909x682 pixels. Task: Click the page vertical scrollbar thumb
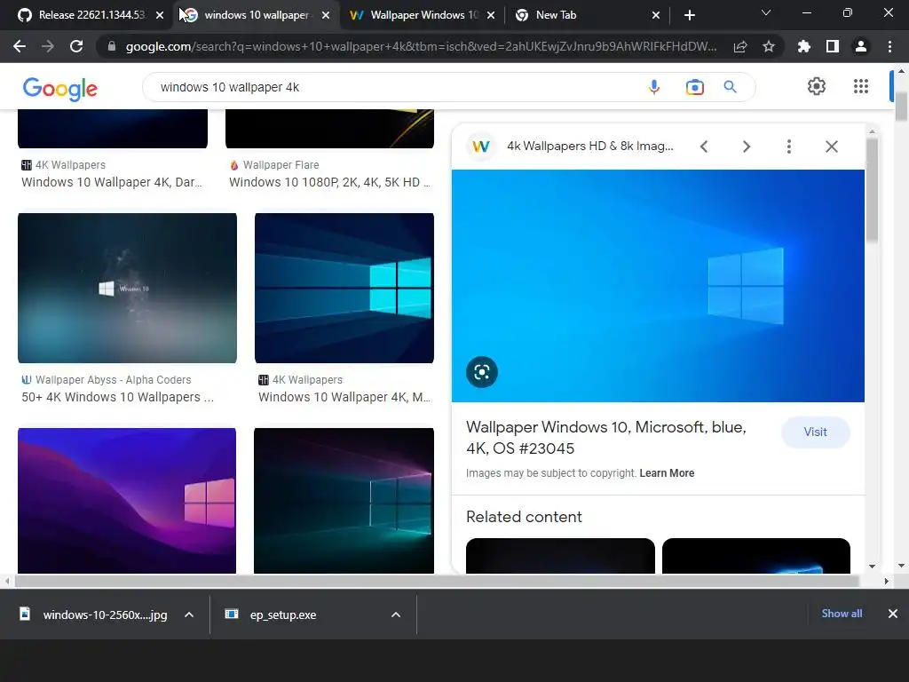901,107
